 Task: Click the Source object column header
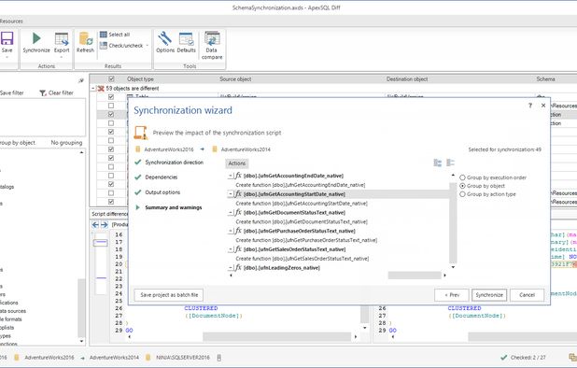tap(235, 79)
